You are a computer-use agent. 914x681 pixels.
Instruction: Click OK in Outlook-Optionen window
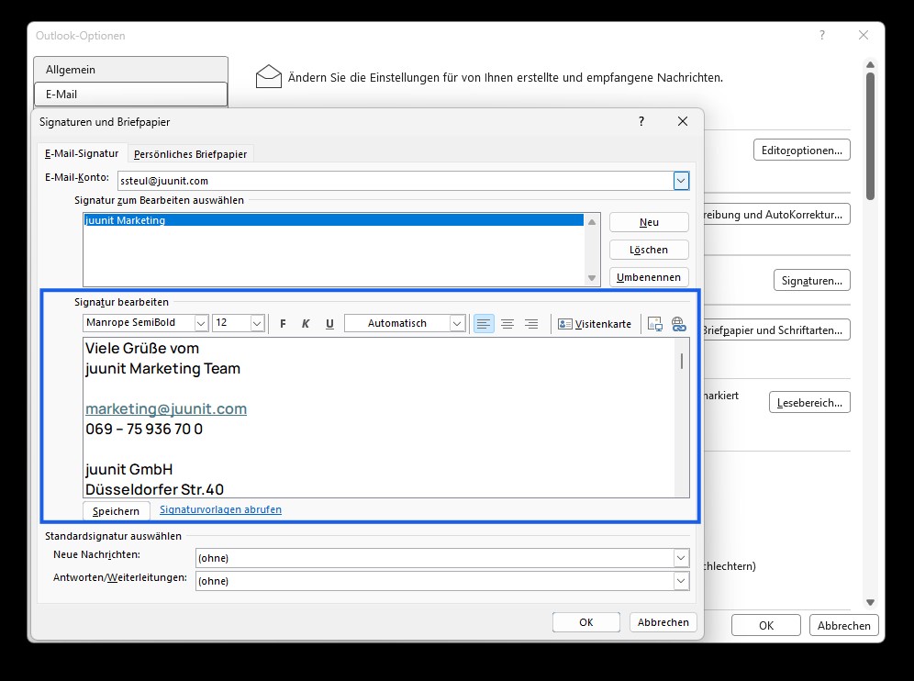tap(766, 625)
